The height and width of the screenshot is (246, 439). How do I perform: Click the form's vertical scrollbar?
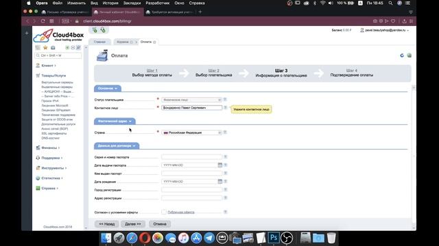coord(414,156)
